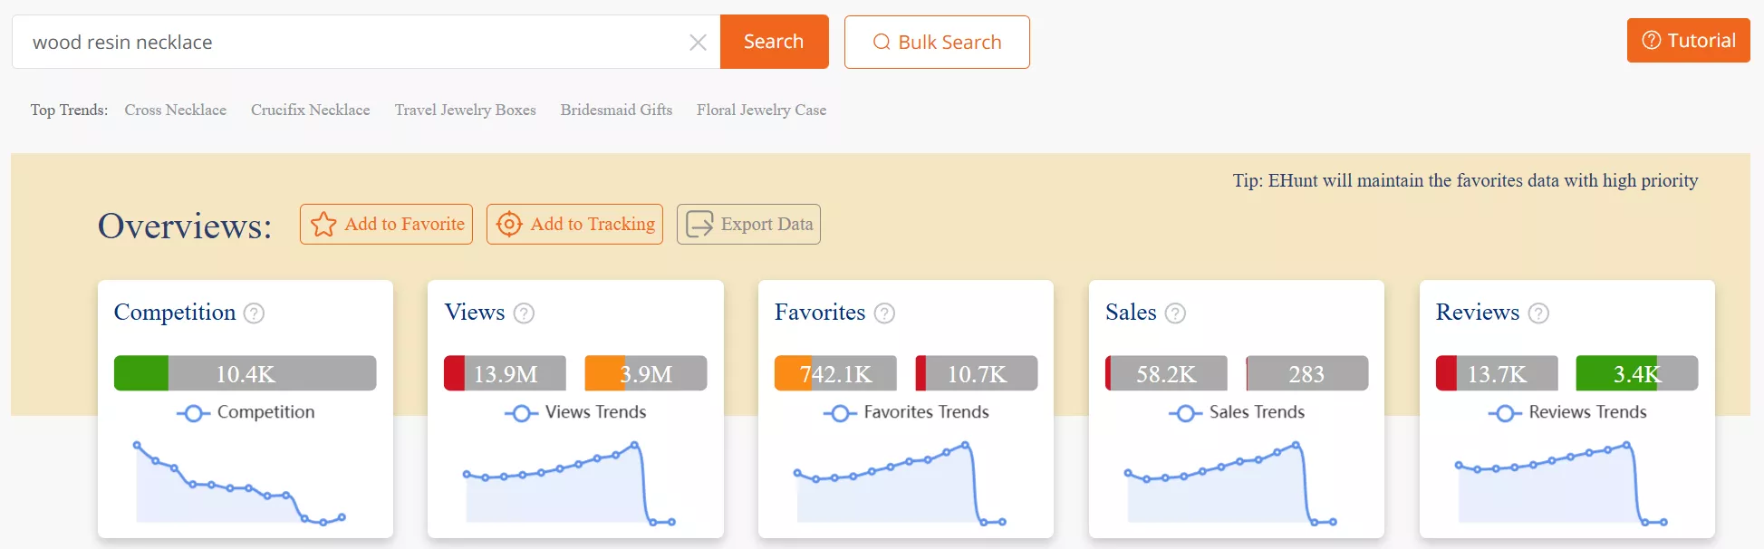
Task: Click the Bridesmaid Gifts trend link
Action: (616, 110)
